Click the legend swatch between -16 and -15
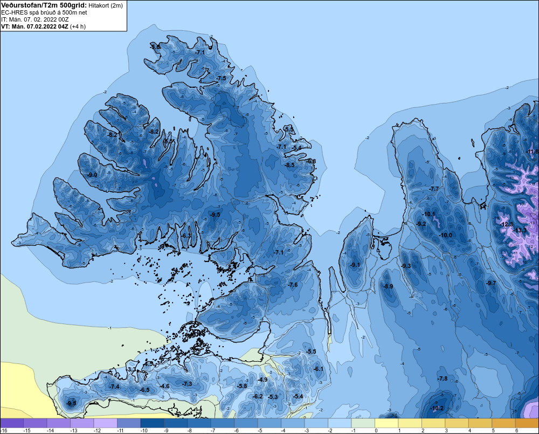539x434 pixels. [12, 423]
